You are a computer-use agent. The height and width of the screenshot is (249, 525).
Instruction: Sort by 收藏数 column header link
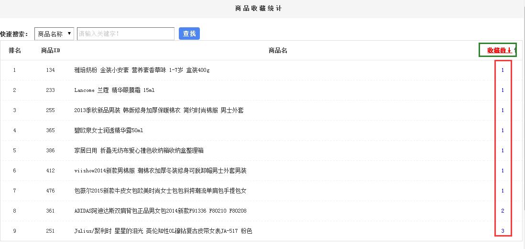(500, 50)
